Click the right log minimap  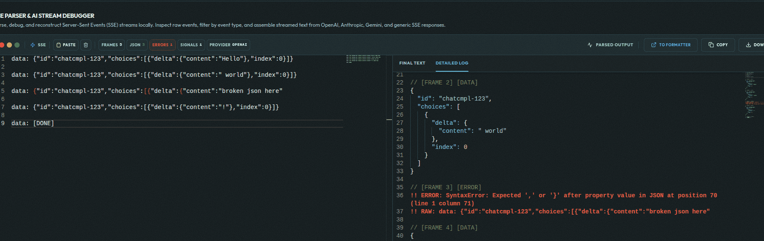(754, 95)
